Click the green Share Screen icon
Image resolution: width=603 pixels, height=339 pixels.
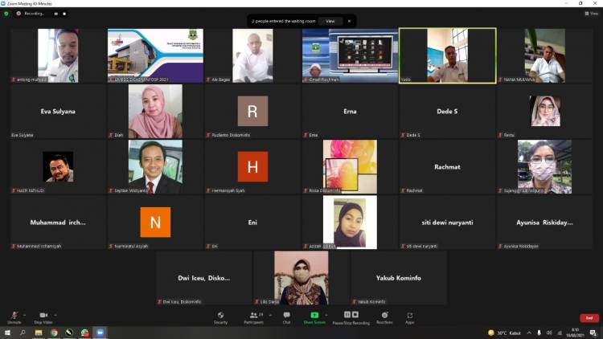point(314,315)
